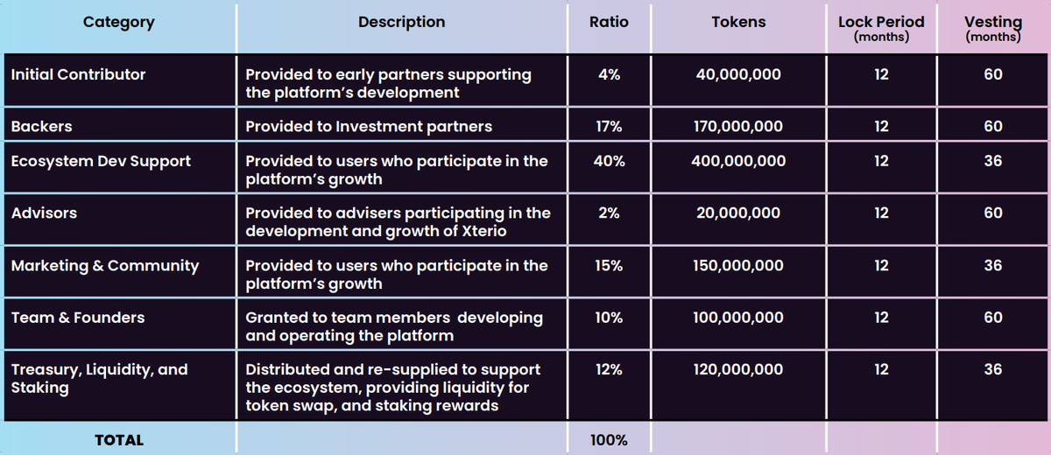Screen dimensions: 1051x455
Task: Select the Initial Contributor category cell
Action: click(x=79, y=75)
